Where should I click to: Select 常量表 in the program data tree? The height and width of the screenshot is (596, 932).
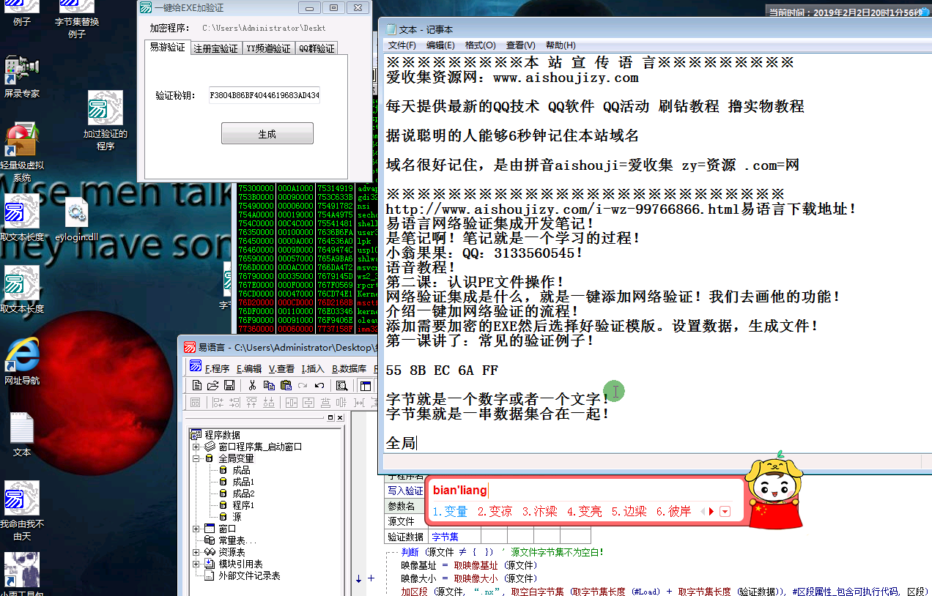tap(237, 540)
